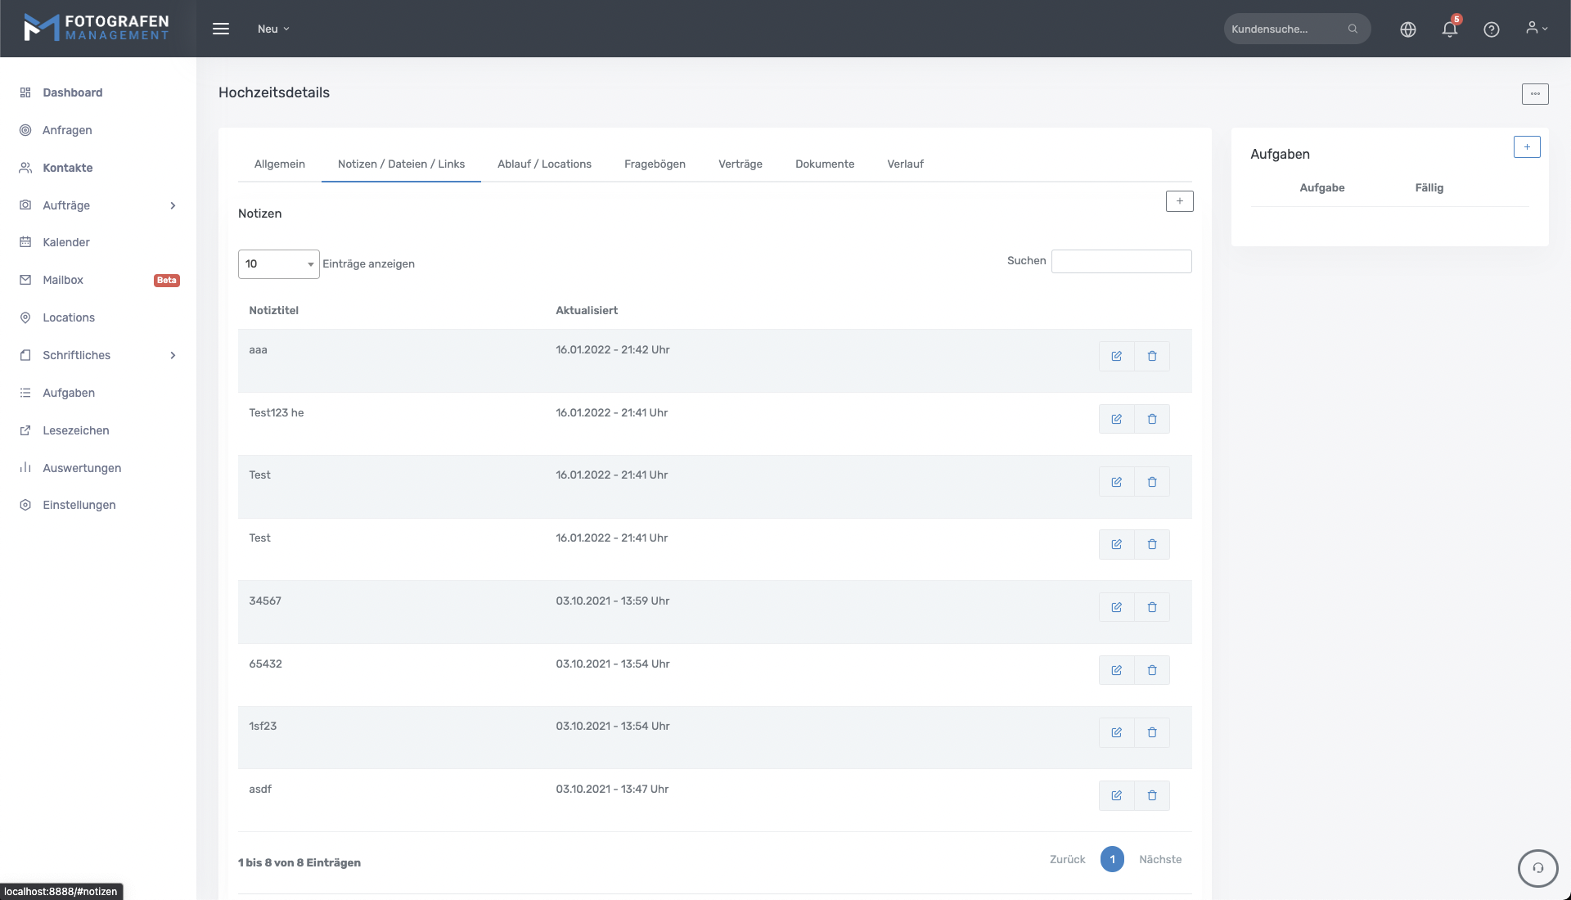Open the Neu dropdown menu
1571x900 pixels.
click(x=273, y=29)
